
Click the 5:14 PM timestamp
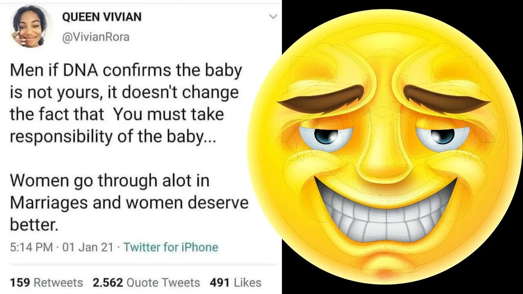31,247
